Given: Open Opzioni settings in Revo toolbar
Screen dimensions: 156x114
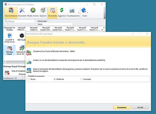Looking at the screenshot, I should (43, 13).
